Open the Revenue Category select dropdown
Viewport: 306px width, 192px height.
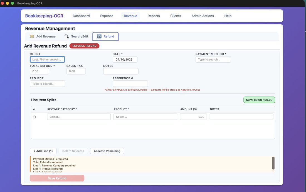coord(79,117)
